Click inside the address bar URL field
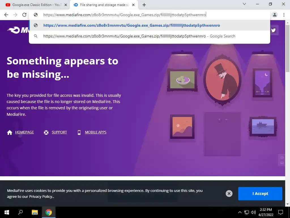Viewport: 290px width, 218px height. tap(150, 15)
